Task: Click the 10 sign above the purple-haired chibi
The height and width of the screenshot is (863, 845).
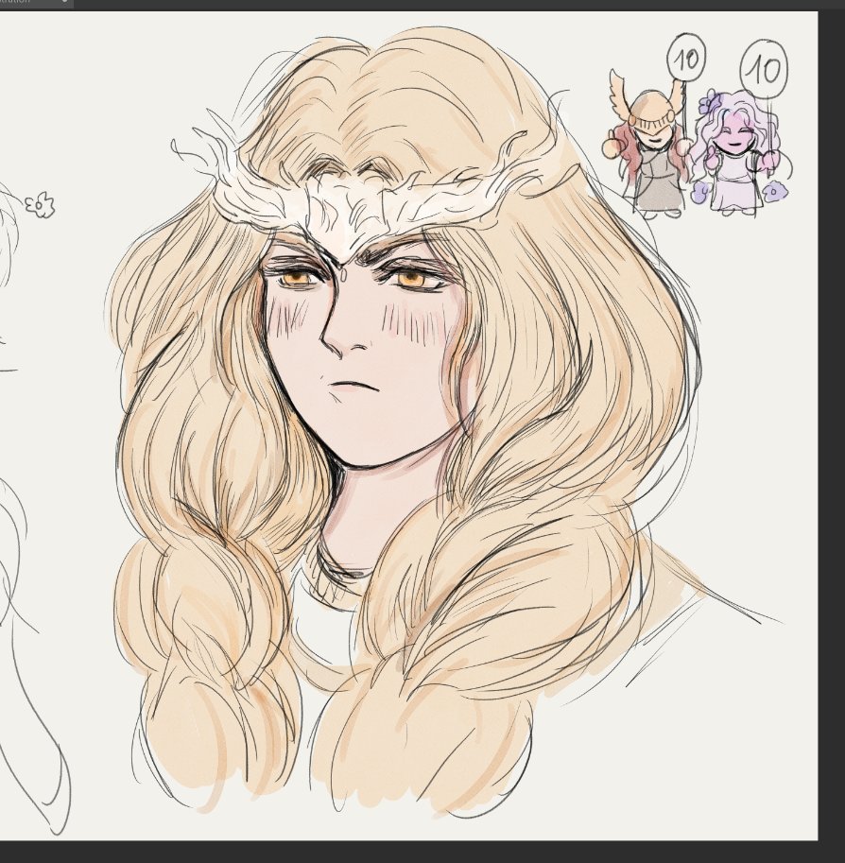Action: pos(764,68)
